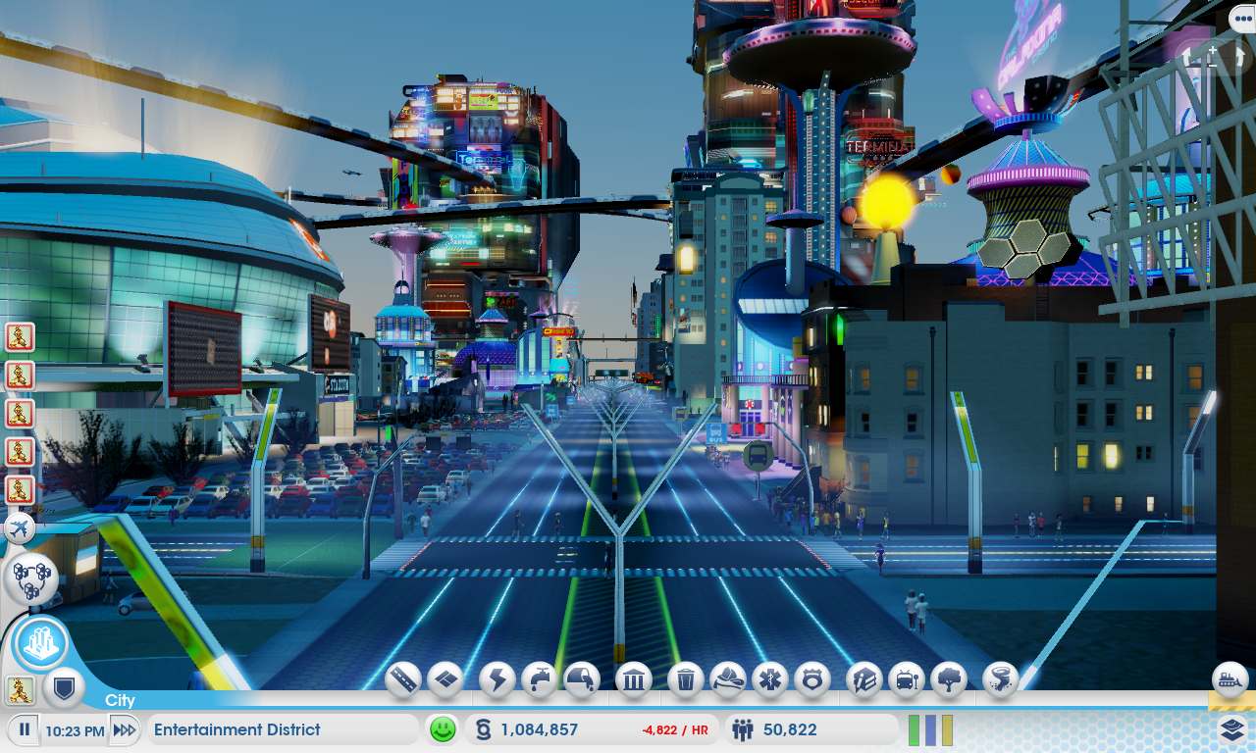Open the Water faucet menu
1256x753 pixels.
click(x=540, y=679)
